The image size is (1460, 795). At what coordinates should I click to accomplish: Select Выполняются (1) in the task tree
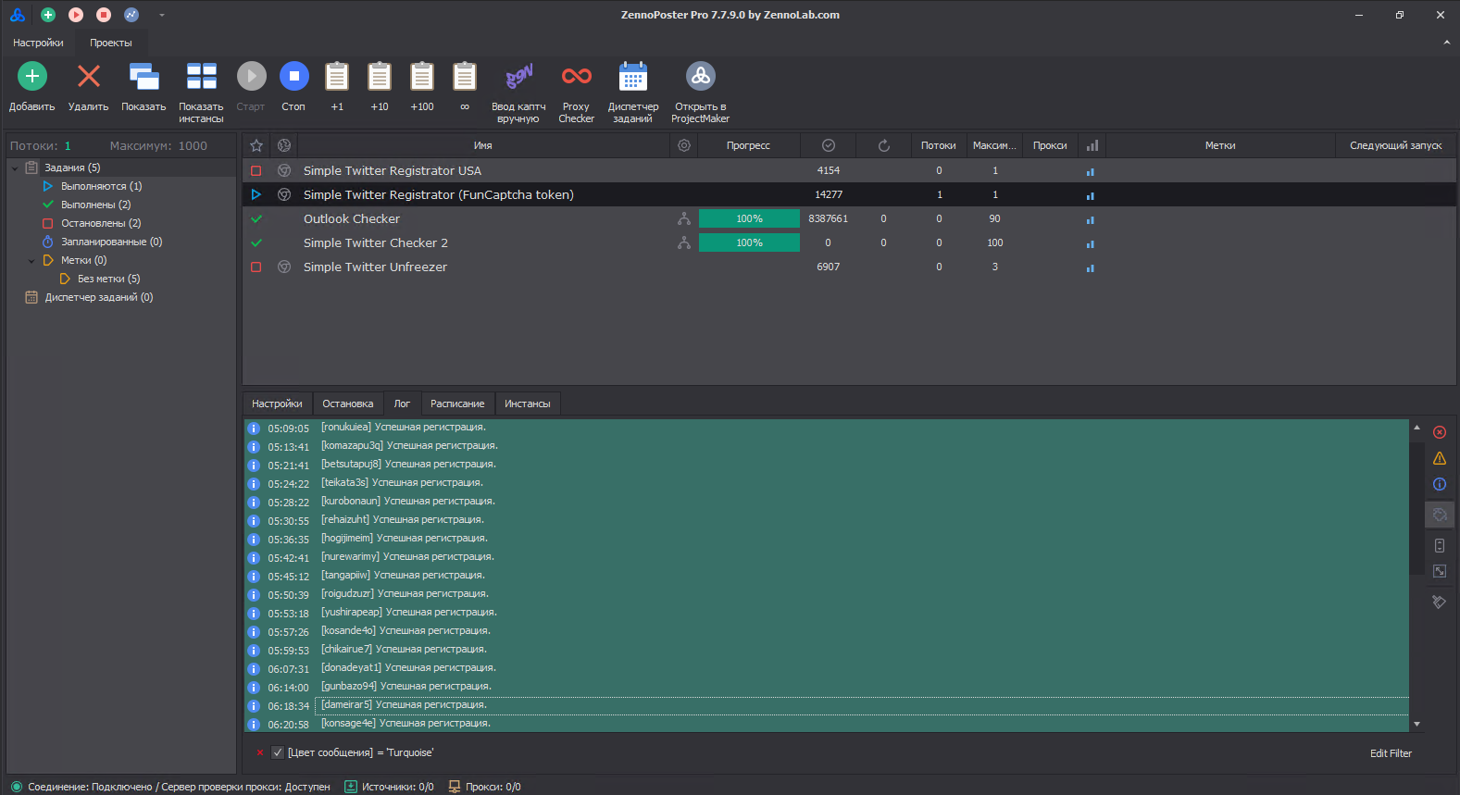pyautogui.click(x=102, y=186)
